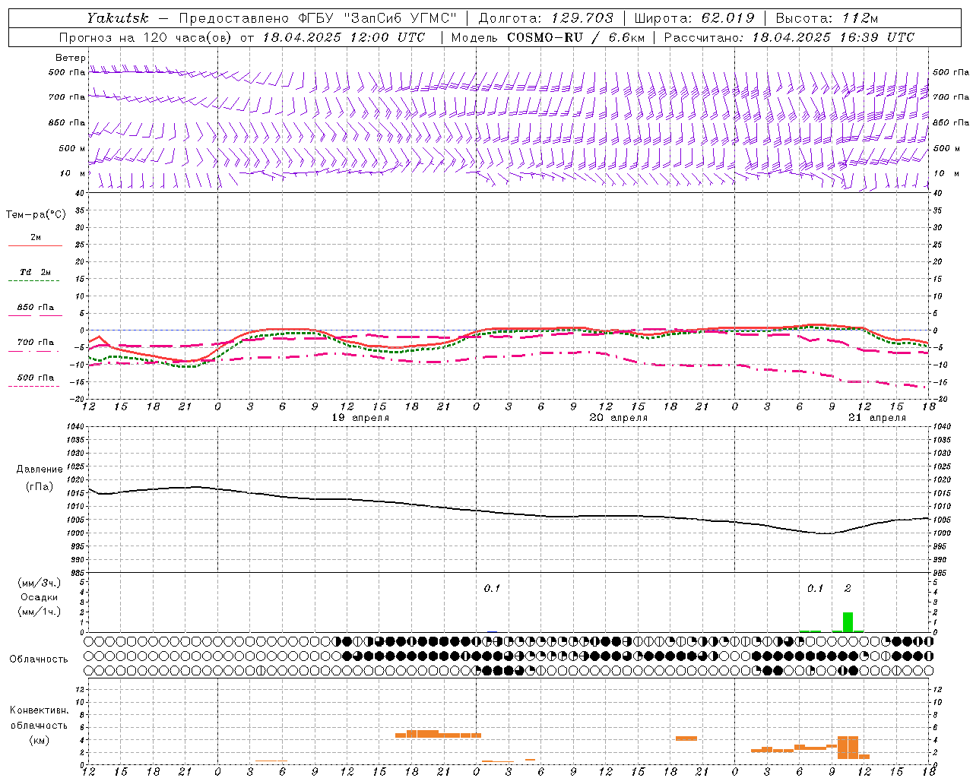The image size is (973, 778).
Task: Click the 21 апреля date label
Action: [877, 418]
